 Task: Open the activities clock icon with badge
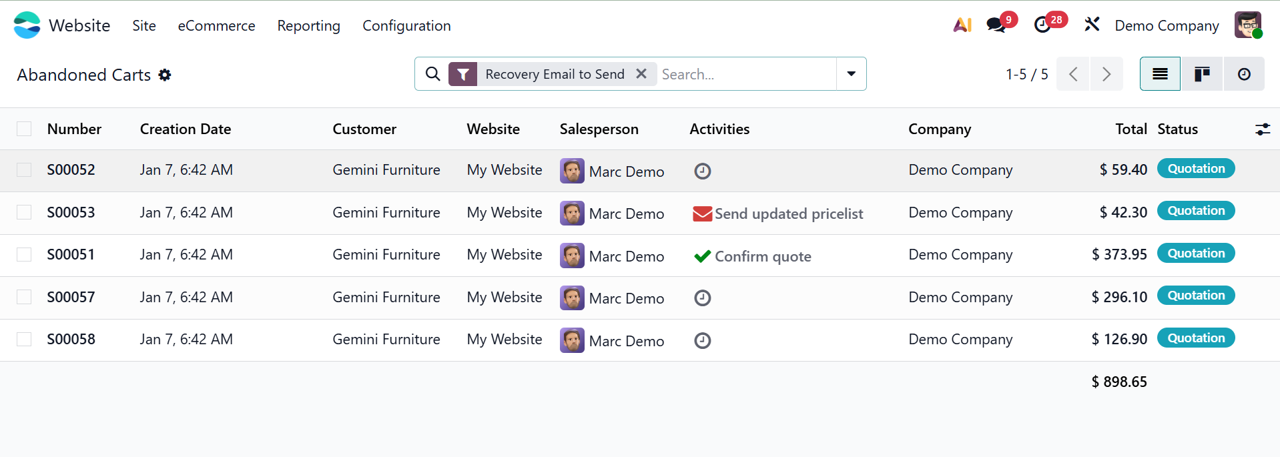tap(1042, 25)
